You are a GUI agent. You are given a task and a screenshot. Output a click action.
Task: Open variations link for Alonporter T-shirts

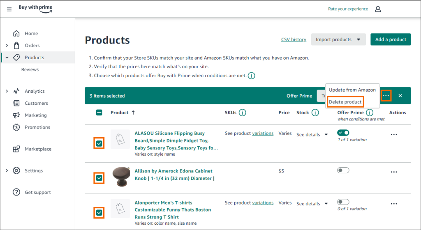coord(263,202)
